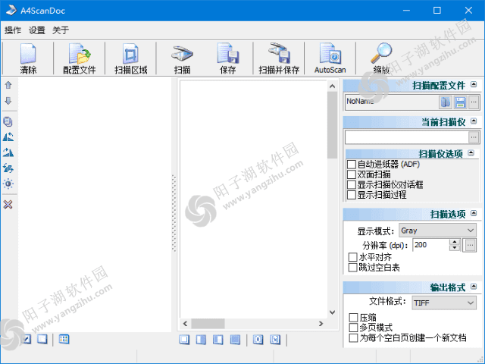Save profile with floppy icon beside NoName
Viewport: 485px width, 364px height.
460,102
